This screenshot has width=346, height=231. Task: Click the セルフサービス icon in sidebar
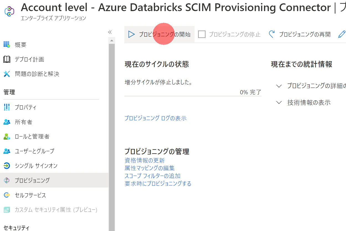point(7,195)
